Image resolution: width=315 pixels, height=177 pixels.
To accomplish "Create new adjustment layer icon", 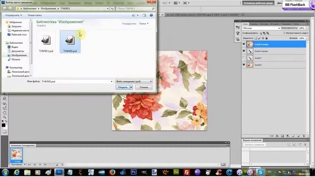I will click(x=287, y=136).
